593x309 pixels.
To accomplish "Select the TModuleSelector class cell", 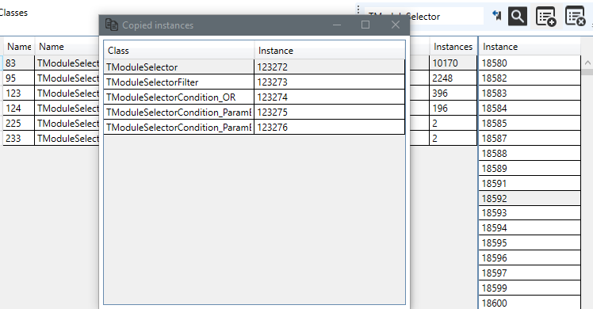I will [178, 67].
